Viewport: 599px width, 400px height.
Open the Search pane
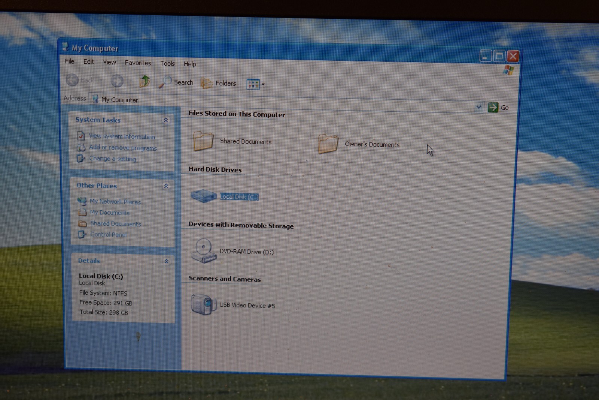[x=176, y=82]
